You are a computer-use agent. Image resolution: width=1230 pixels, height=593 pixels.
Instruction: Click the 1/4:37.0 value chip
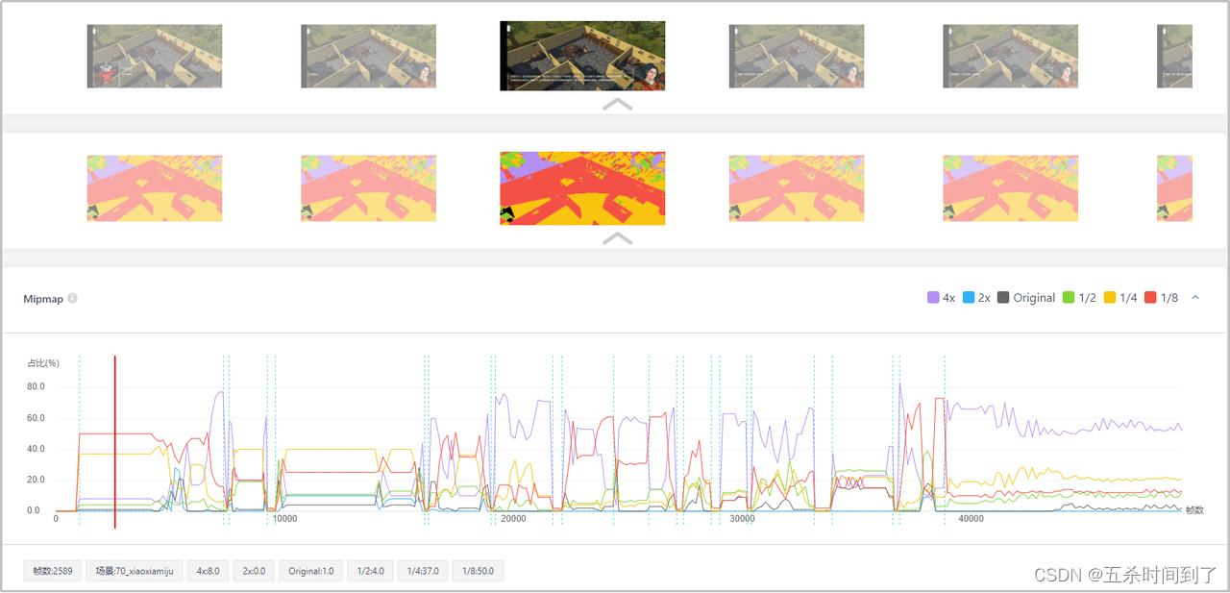(x=423, y=571)
